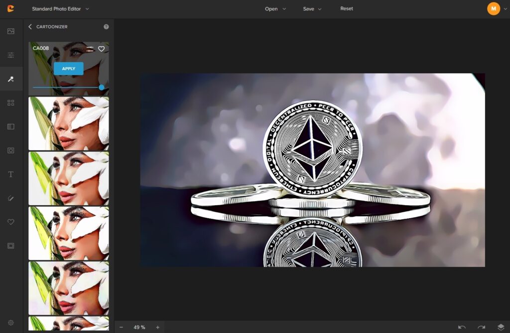Click the 49 % zoom level value
510x333 pixels.
tap(139, 327)
